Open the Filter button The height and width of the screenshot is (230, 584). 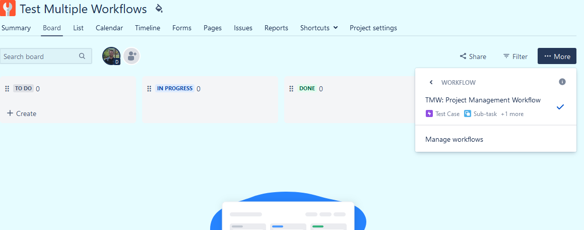pyautogui.click(x=515, y=56)
